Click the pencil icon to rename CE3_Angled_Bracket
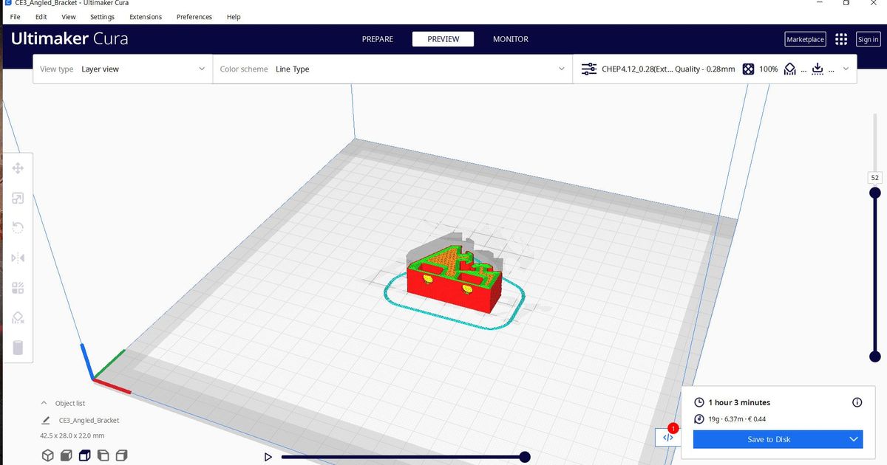This screenshot has height=465, width=887. pos(46,420)
